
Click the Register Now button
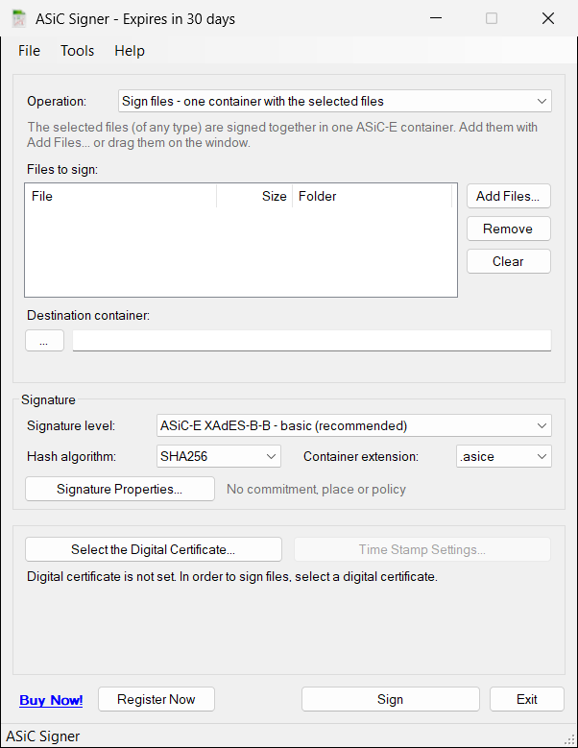click(x=157, y=699)
